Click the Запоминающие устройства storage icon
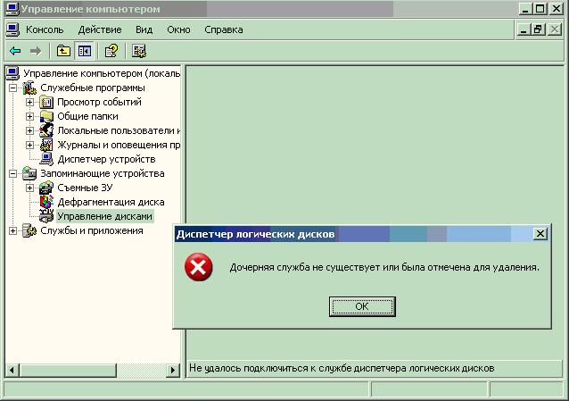 point(29,173)
